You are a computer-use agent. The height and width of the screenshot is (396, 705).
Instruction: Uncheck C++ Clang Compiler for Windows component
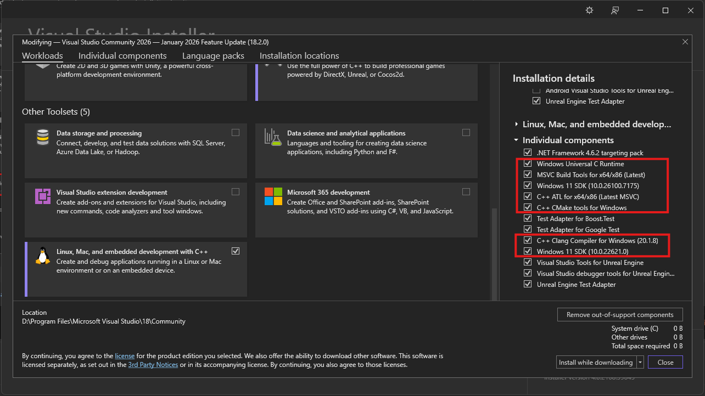tap(528, 241)
